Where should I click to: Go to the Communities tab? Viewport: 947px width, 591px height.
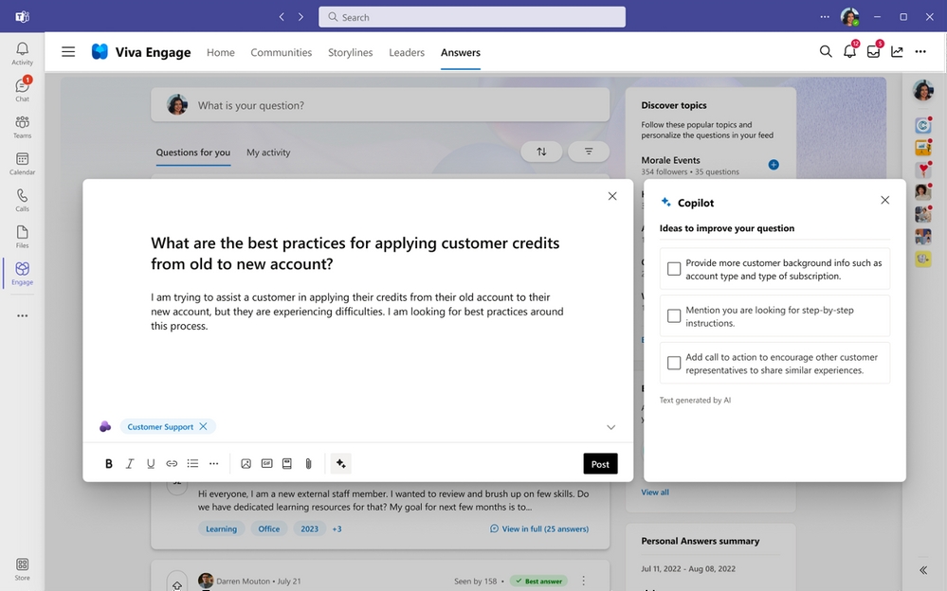click(x=281, y=52)
